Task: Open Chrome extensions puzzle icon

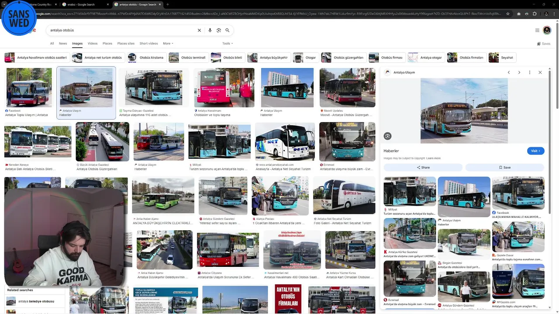Action: point(535,14)
